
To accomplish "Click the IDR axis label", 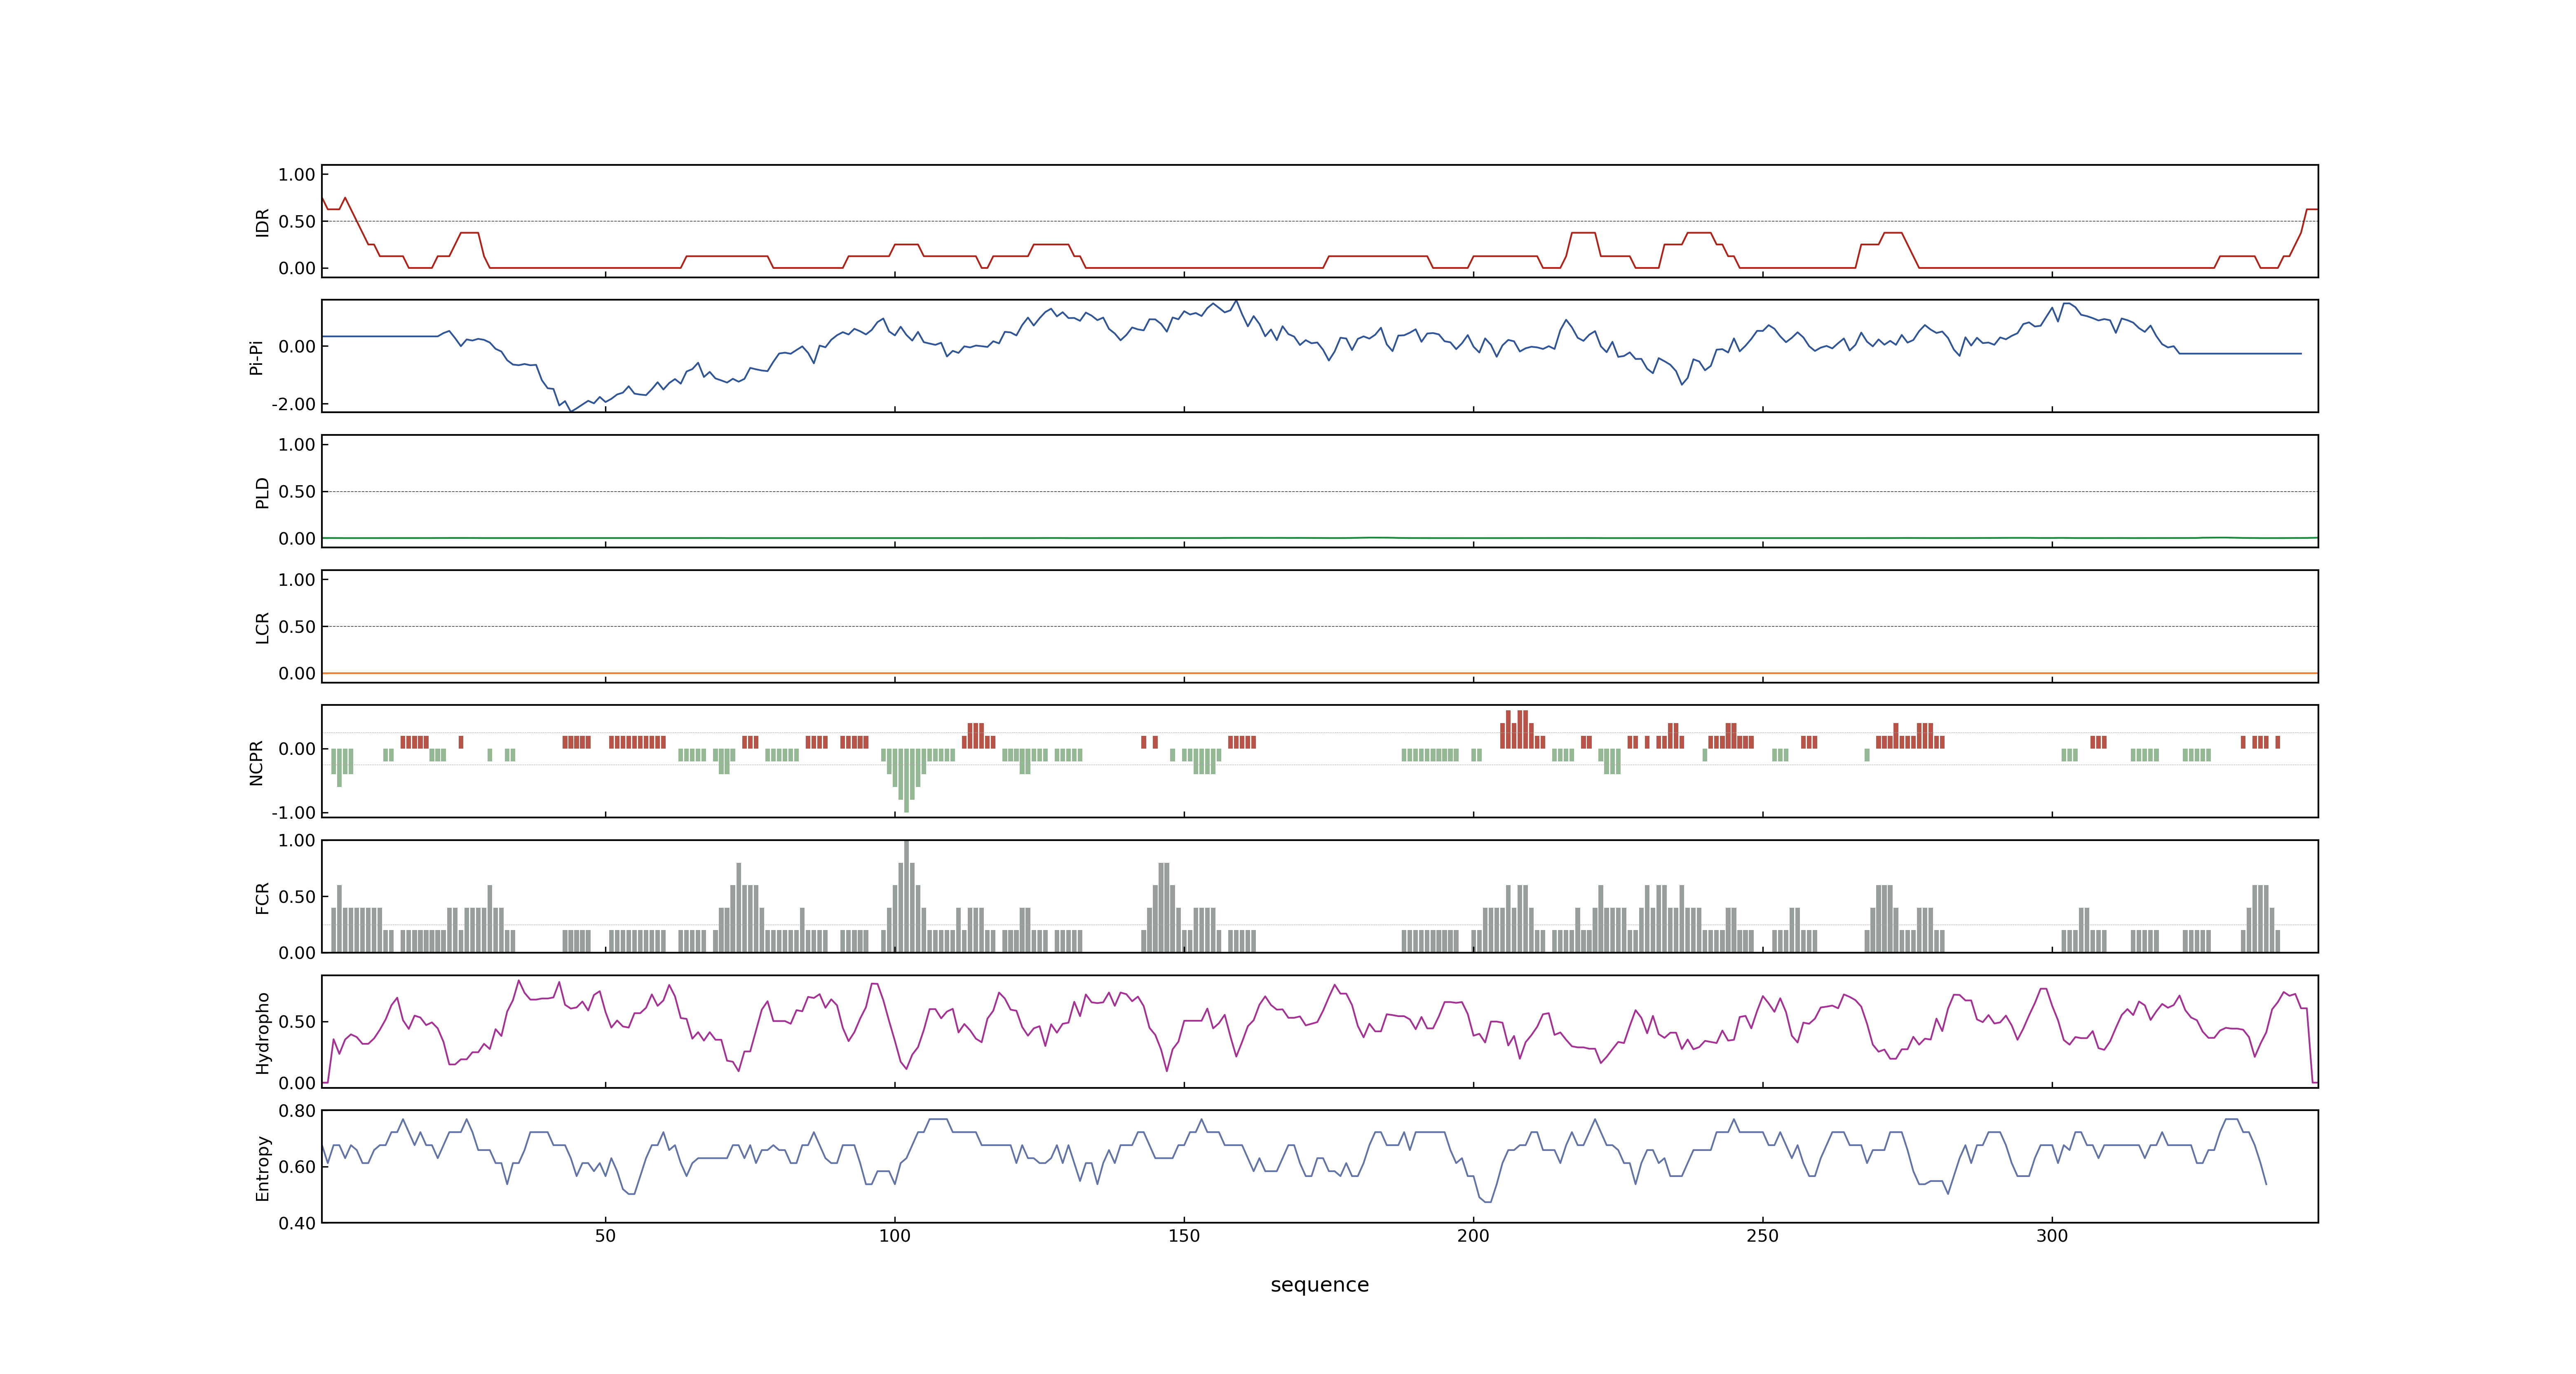I will (x=262, y=222).
